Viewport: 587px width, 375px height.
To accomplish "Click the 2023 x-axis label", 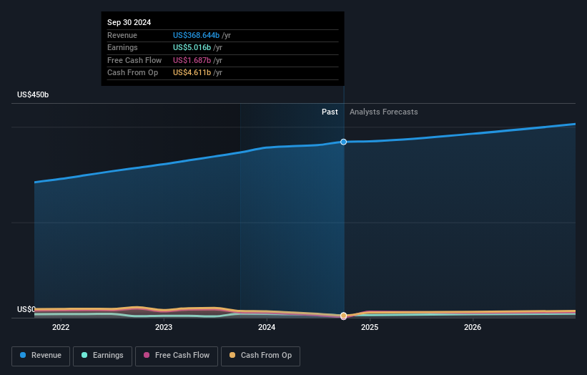I will pyautogui.click(x=164, y=328).
